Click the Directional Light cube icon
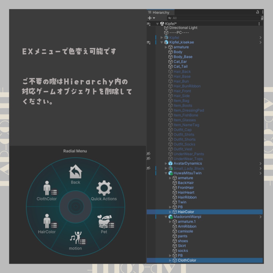This screenshot has width=273, height=273. 166,28
